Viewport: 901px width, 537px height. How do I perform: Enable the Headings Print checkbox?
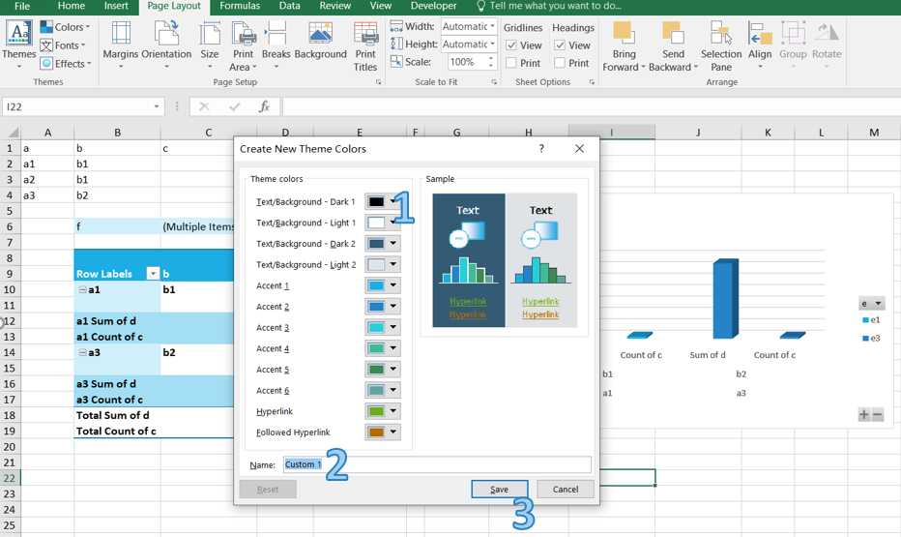(x=560, y=63)
